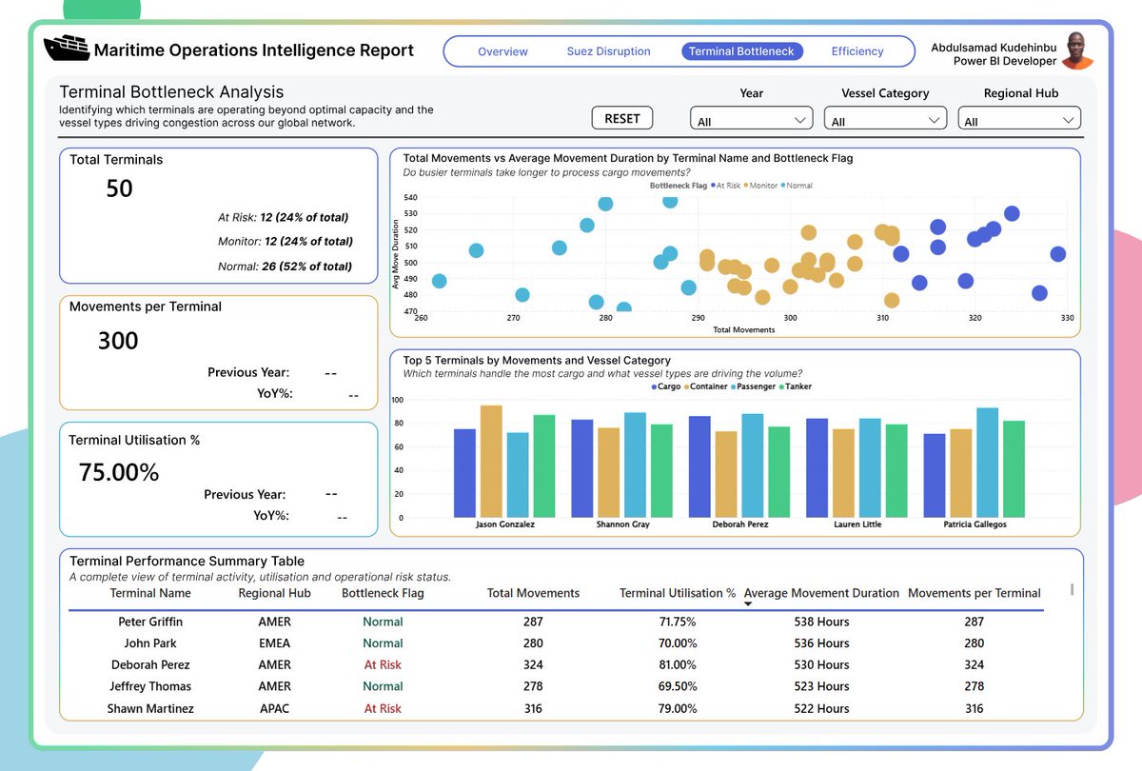This screenshot has height=771, width=1142.
Task: Click the At Risk: 12 (24% of total) text
Action: click(x=283, y=218)
